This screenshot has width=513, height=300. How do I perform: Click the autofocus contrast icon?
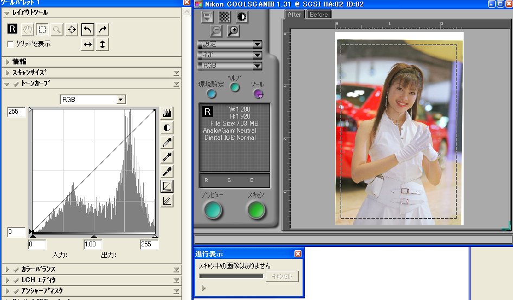click(242, 17)
